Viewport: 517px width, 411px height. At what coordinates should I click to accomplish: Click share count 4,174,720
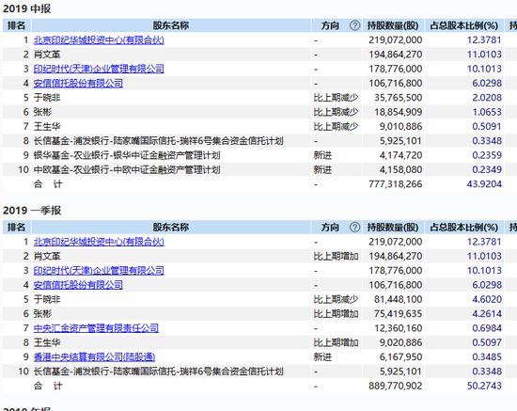pyautogui.click(x=400, y=155)
